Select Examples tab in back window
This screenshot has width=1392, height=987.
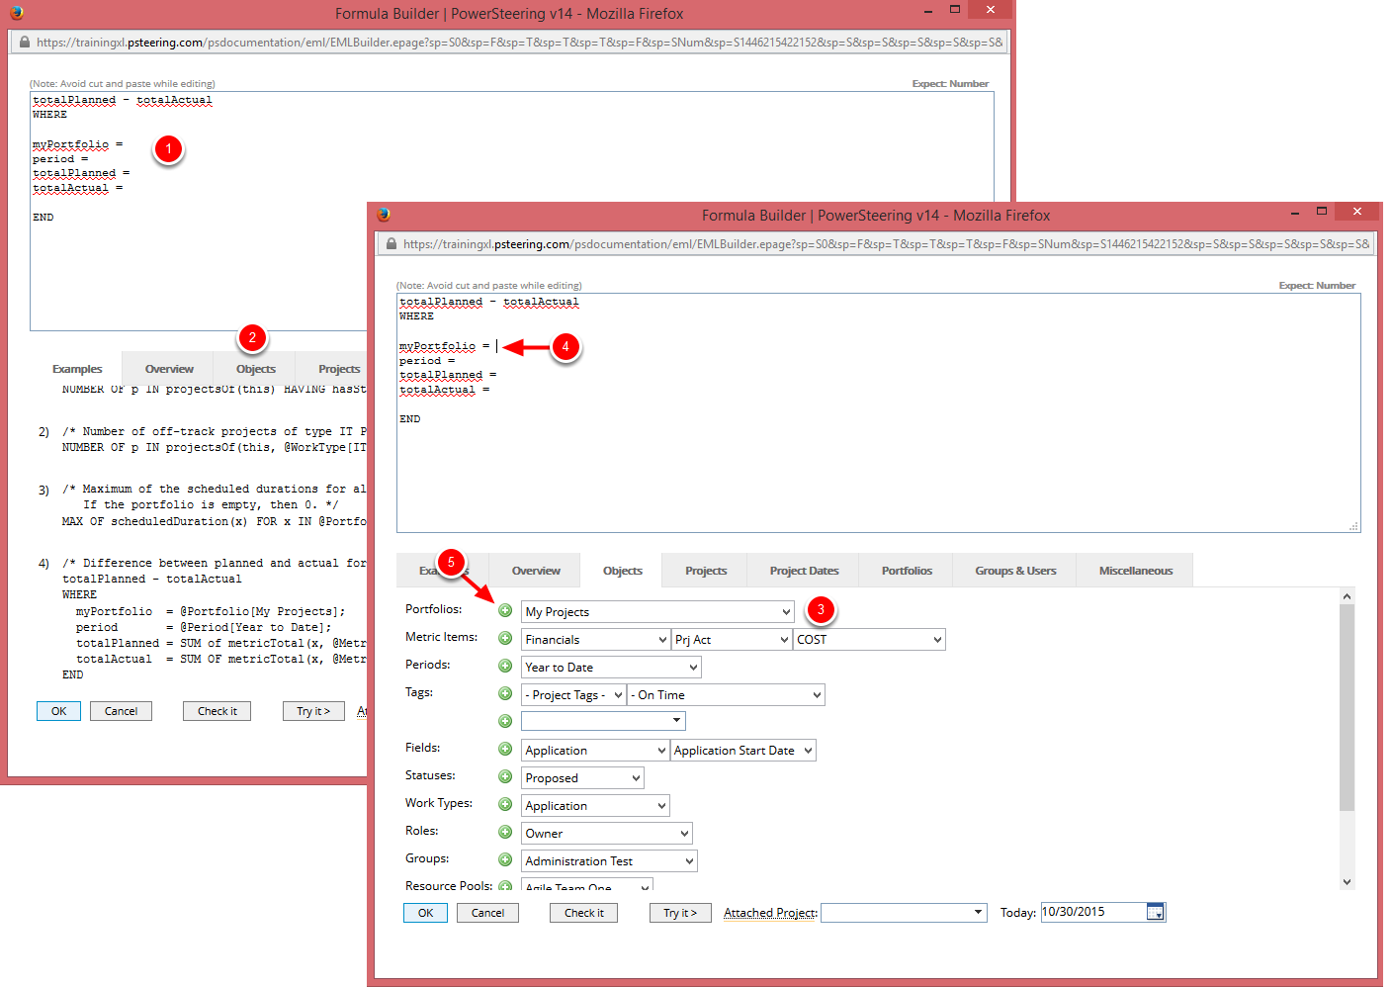(x=77, y=369)
